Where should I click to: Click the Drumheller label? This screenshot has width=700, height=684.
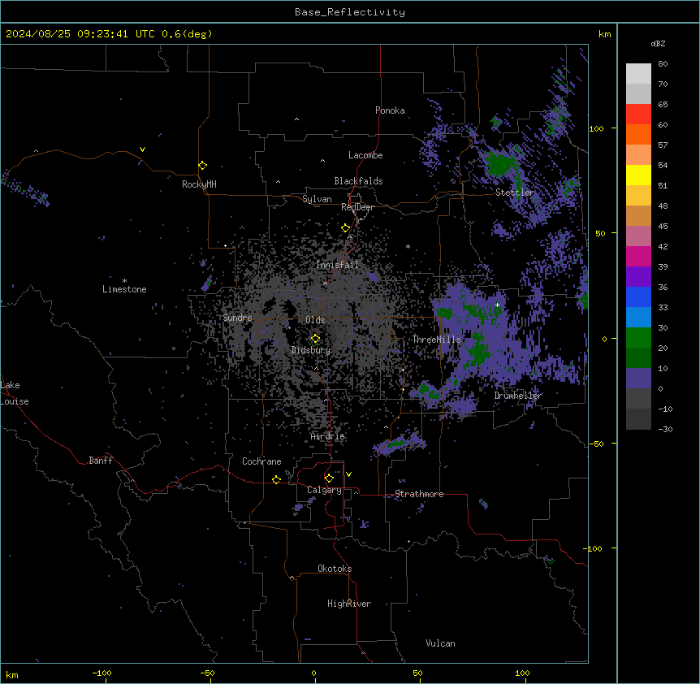pyautogui.click(x=518, y=396)
